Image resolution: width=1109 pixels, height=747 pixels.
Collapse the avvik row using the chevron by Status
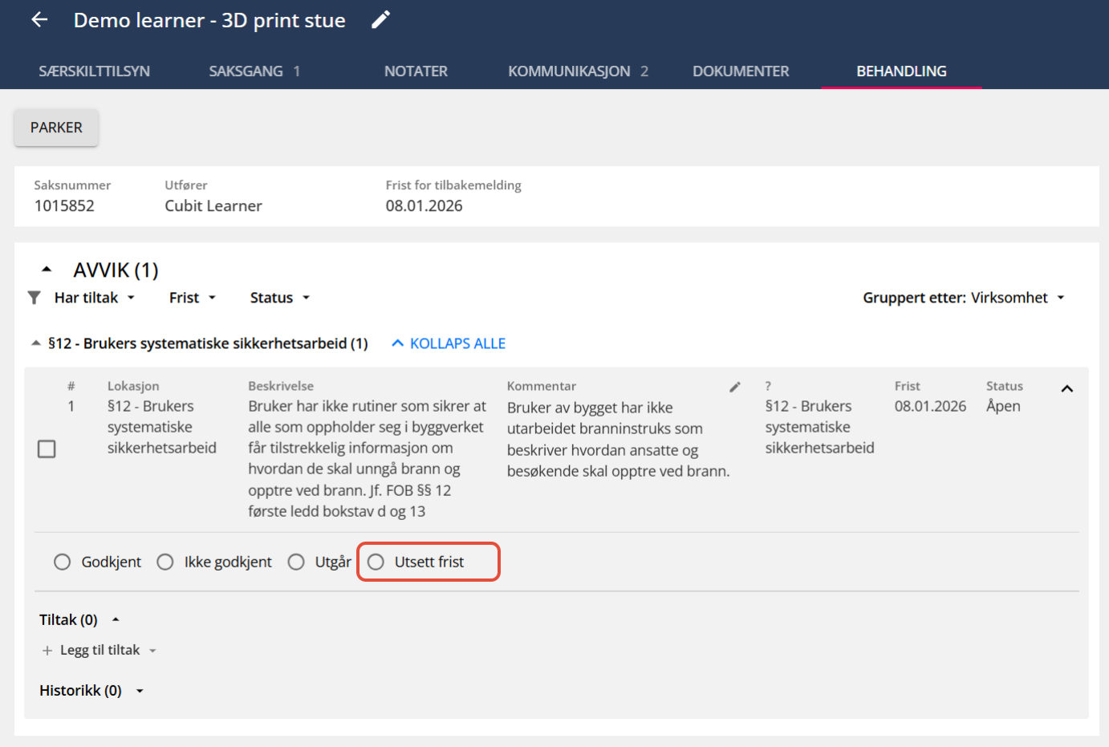pyautogui.click(x=1066, y=389)
